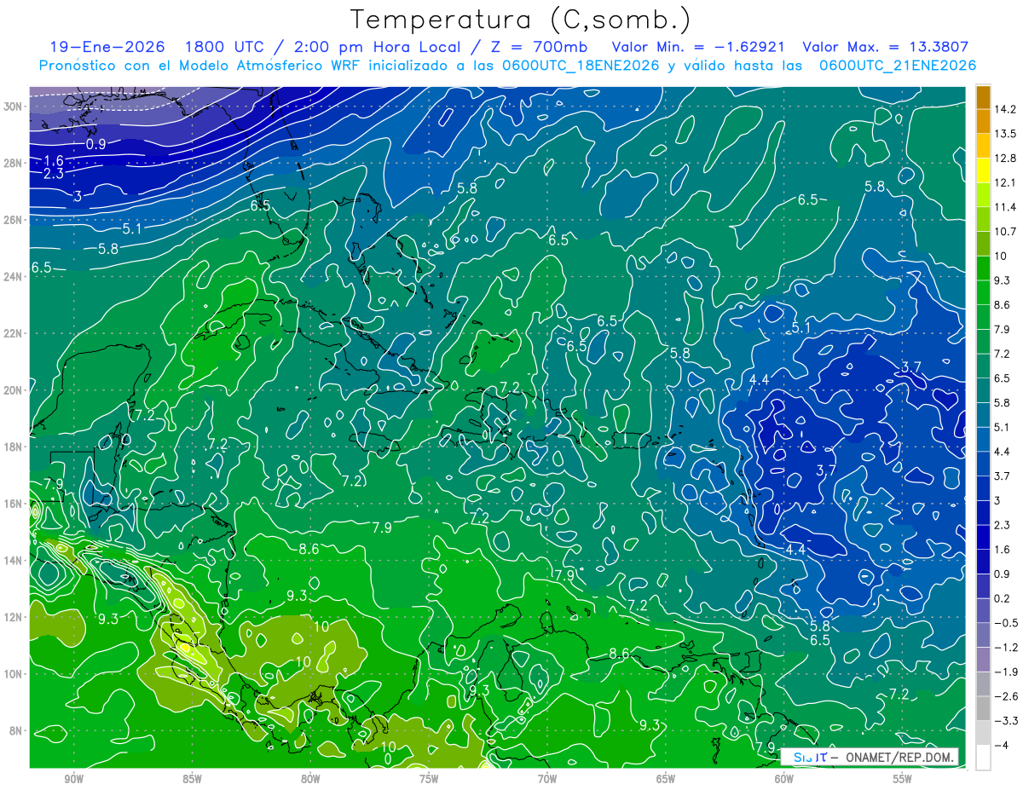This screenshot has width=1023, height=790.
Task: Click the 80W longitude axis label
Action: tap(310, 779)
